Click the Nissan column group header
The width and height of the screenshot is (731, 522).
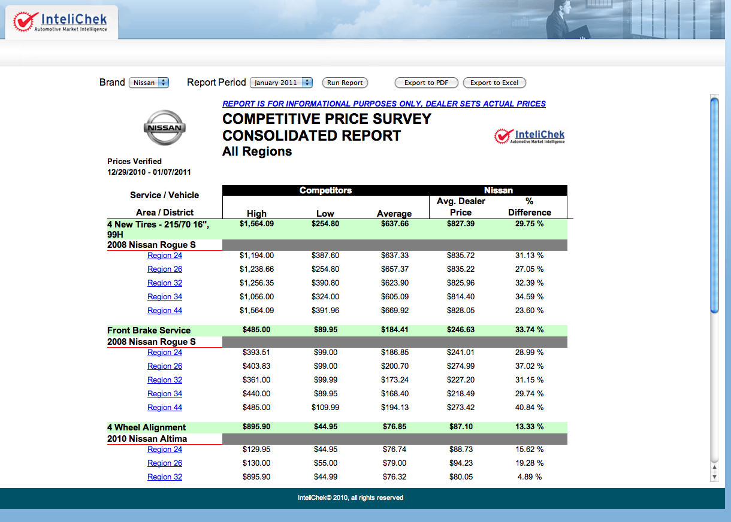499,190
